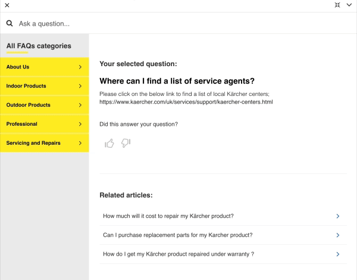Open the Kärcher centers URL link
357x280 pixels.
186,102
